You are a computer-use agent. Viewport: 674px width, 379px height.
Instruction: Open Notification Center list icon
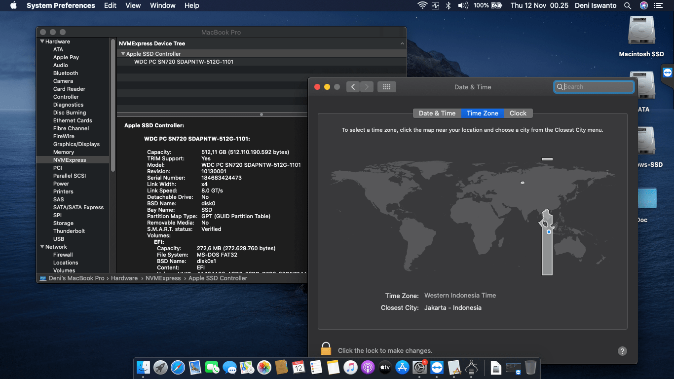pos(658,5)
